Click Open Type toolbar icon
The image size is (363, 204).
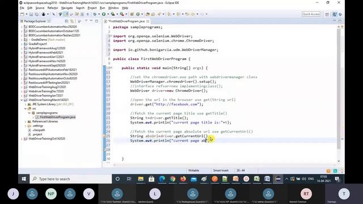click(x=147, y=14)
